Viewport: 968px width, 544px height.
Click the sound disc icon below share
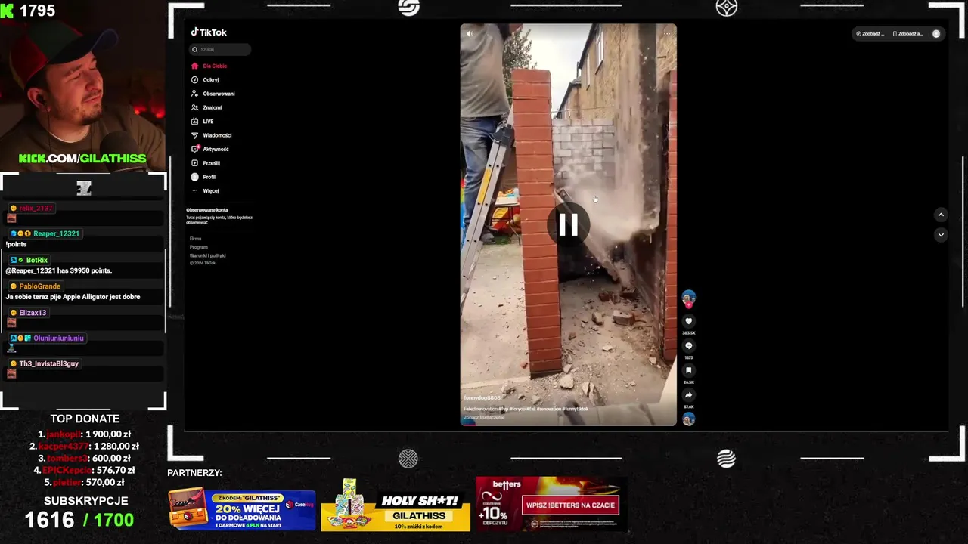click(688, 419)
